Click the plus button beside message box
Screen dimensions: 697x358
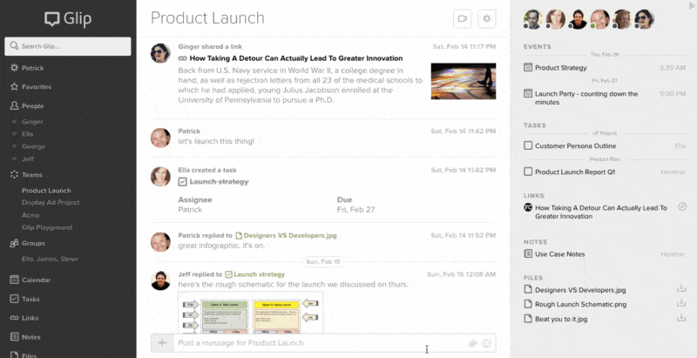pyautogui.click(x=162, y=342)
